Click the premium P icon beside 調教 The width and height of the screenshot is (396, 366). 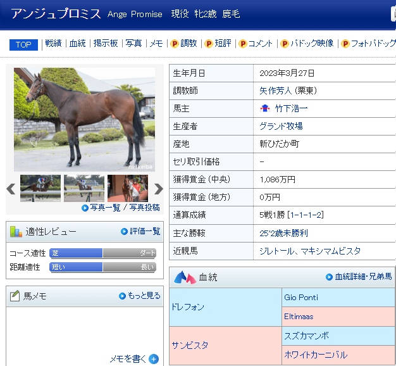click(175, 44)
